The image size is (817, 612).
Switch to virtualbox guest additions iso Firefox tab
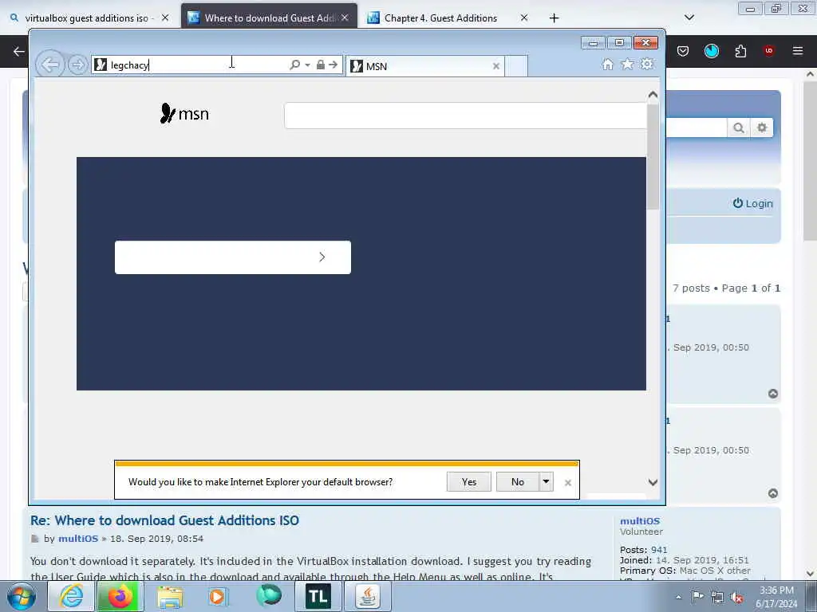86,18
